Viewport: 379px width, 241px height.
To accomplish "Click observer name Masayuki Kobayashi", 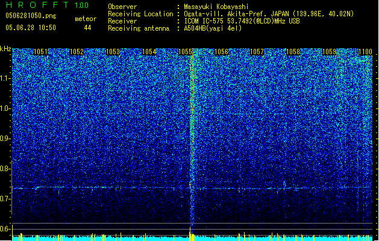I will 216,7.
